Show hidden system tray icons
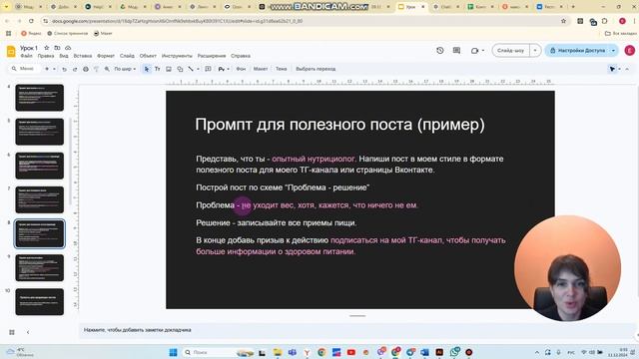This screenshot has height=359, width=639. point(537,352)
